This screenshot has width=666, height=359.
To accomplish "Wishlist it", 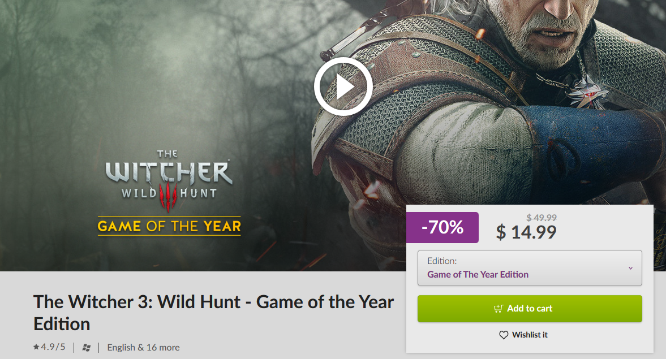I will [x=523, y=335].
